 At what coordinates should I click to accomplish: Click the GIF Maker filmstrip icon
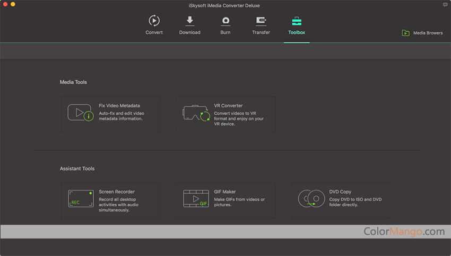point(196,198)
